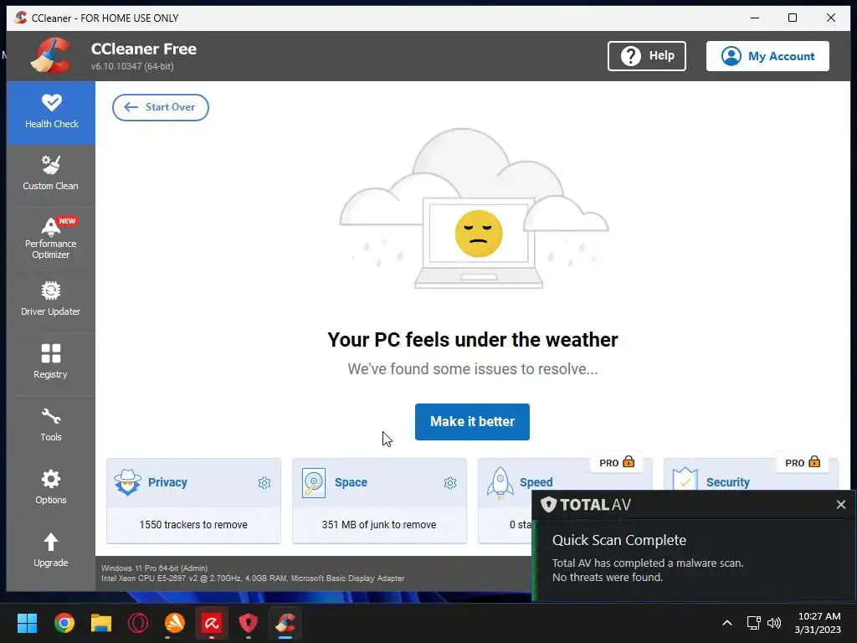Open the Registry cleaner section
The width and height of the screenshot is (857, 643).
(51, 363)
